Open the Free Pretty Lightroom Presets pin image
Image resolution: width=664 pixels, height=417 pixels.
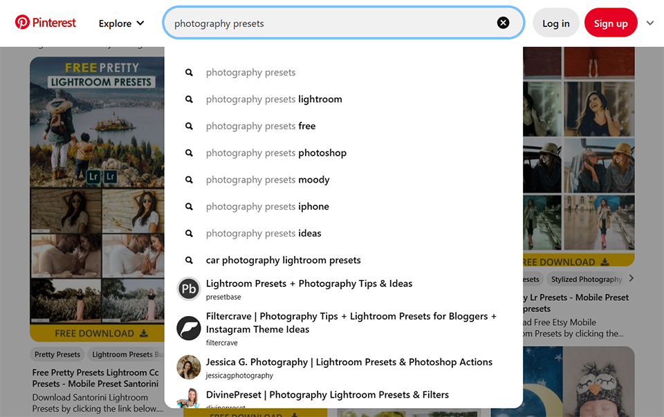(x=97, y=199)
